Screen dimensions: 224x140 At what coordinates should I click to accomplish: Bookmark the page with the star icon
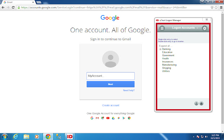coord(216,7)
